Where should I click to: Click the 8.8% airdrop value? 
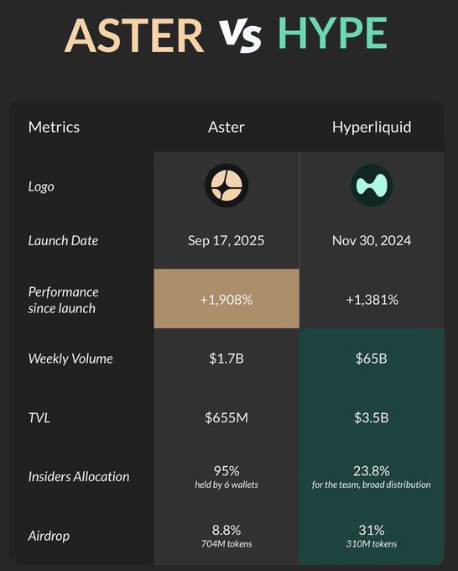tap(226, 530)
